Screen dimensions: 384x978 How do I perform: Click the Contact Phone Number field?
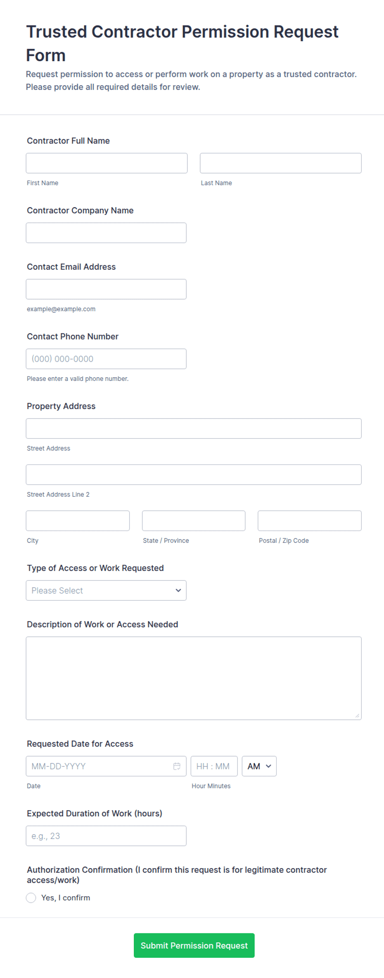click(106, 359)
